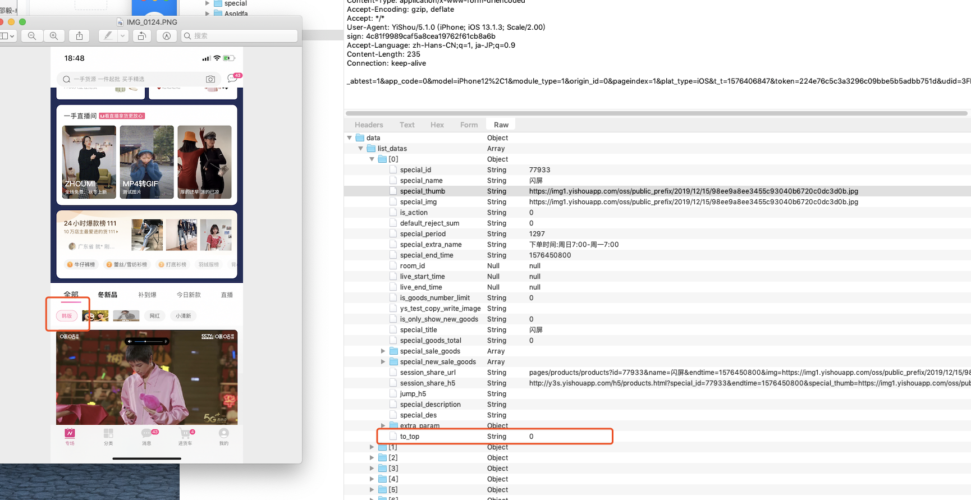Tap the 分类 bottom navigation icon
The image size is (971, 500).
[x=108, y=437]
